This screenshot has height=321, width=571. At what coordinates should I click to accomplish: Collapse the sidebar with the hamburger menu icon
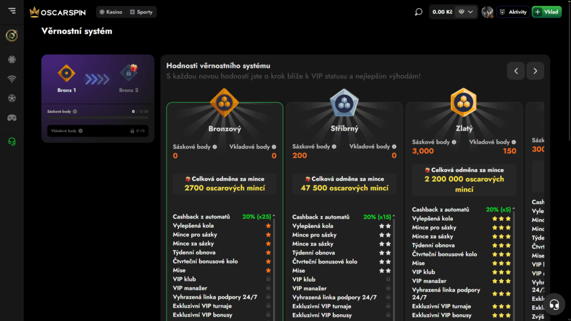(12, 12)
